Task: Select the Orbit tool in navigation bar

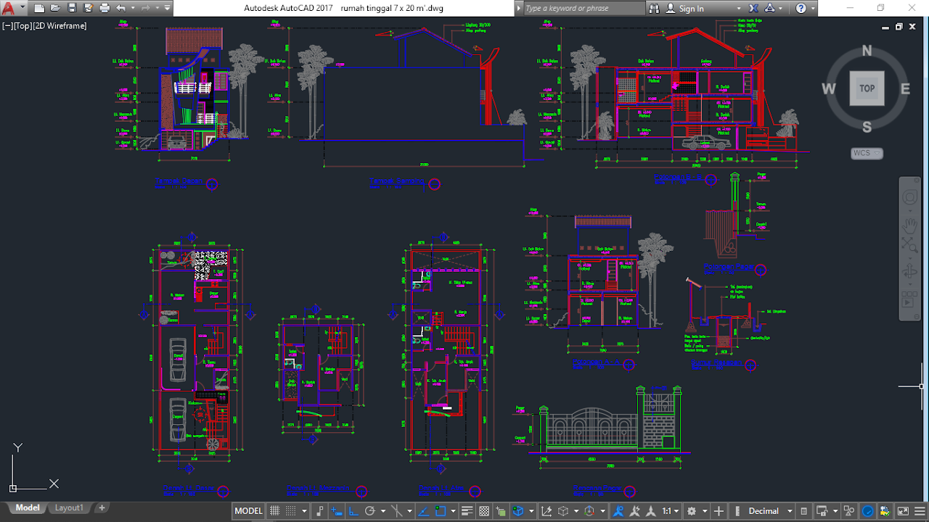Action: point(910,272)
